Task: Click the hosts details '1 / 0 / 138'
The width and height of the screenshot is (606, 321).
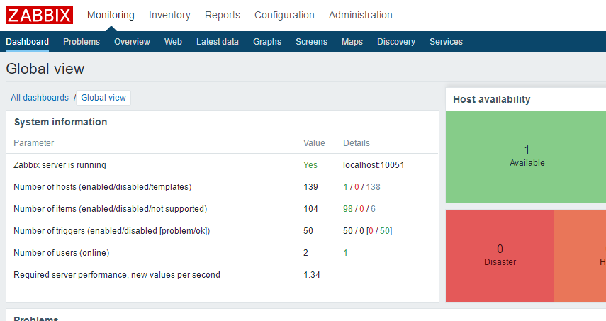Action: point(361,187)
